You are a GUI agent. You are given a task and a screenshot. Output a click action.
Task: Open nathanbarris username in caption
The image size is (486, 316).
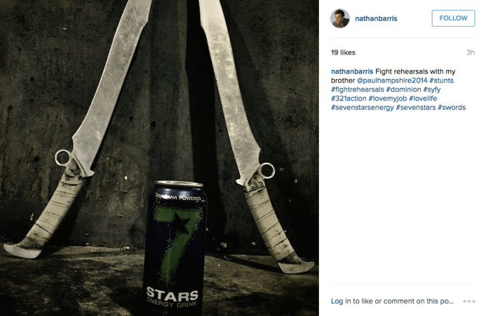pos(352,71)
